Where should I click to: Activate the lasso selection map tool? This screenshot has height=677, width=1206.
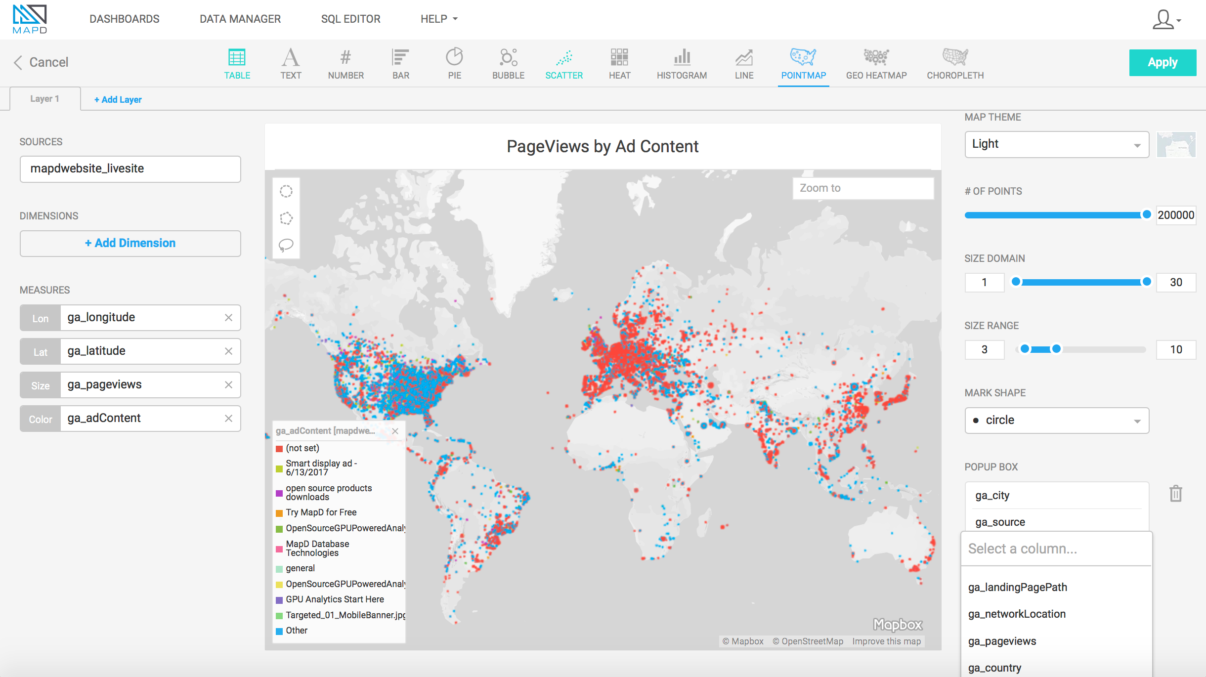pos(286,245)
